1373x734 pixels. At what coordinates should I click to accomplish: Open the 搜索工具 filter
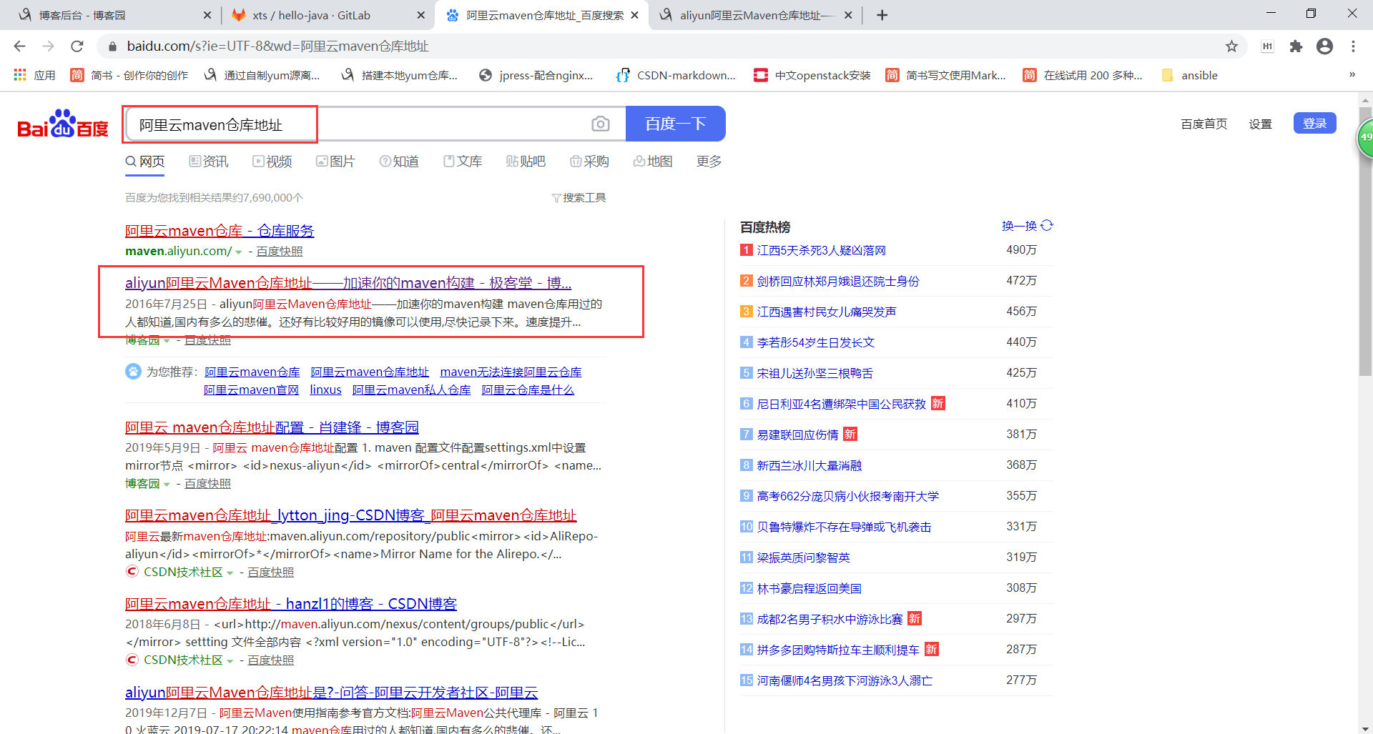point(579,198)
